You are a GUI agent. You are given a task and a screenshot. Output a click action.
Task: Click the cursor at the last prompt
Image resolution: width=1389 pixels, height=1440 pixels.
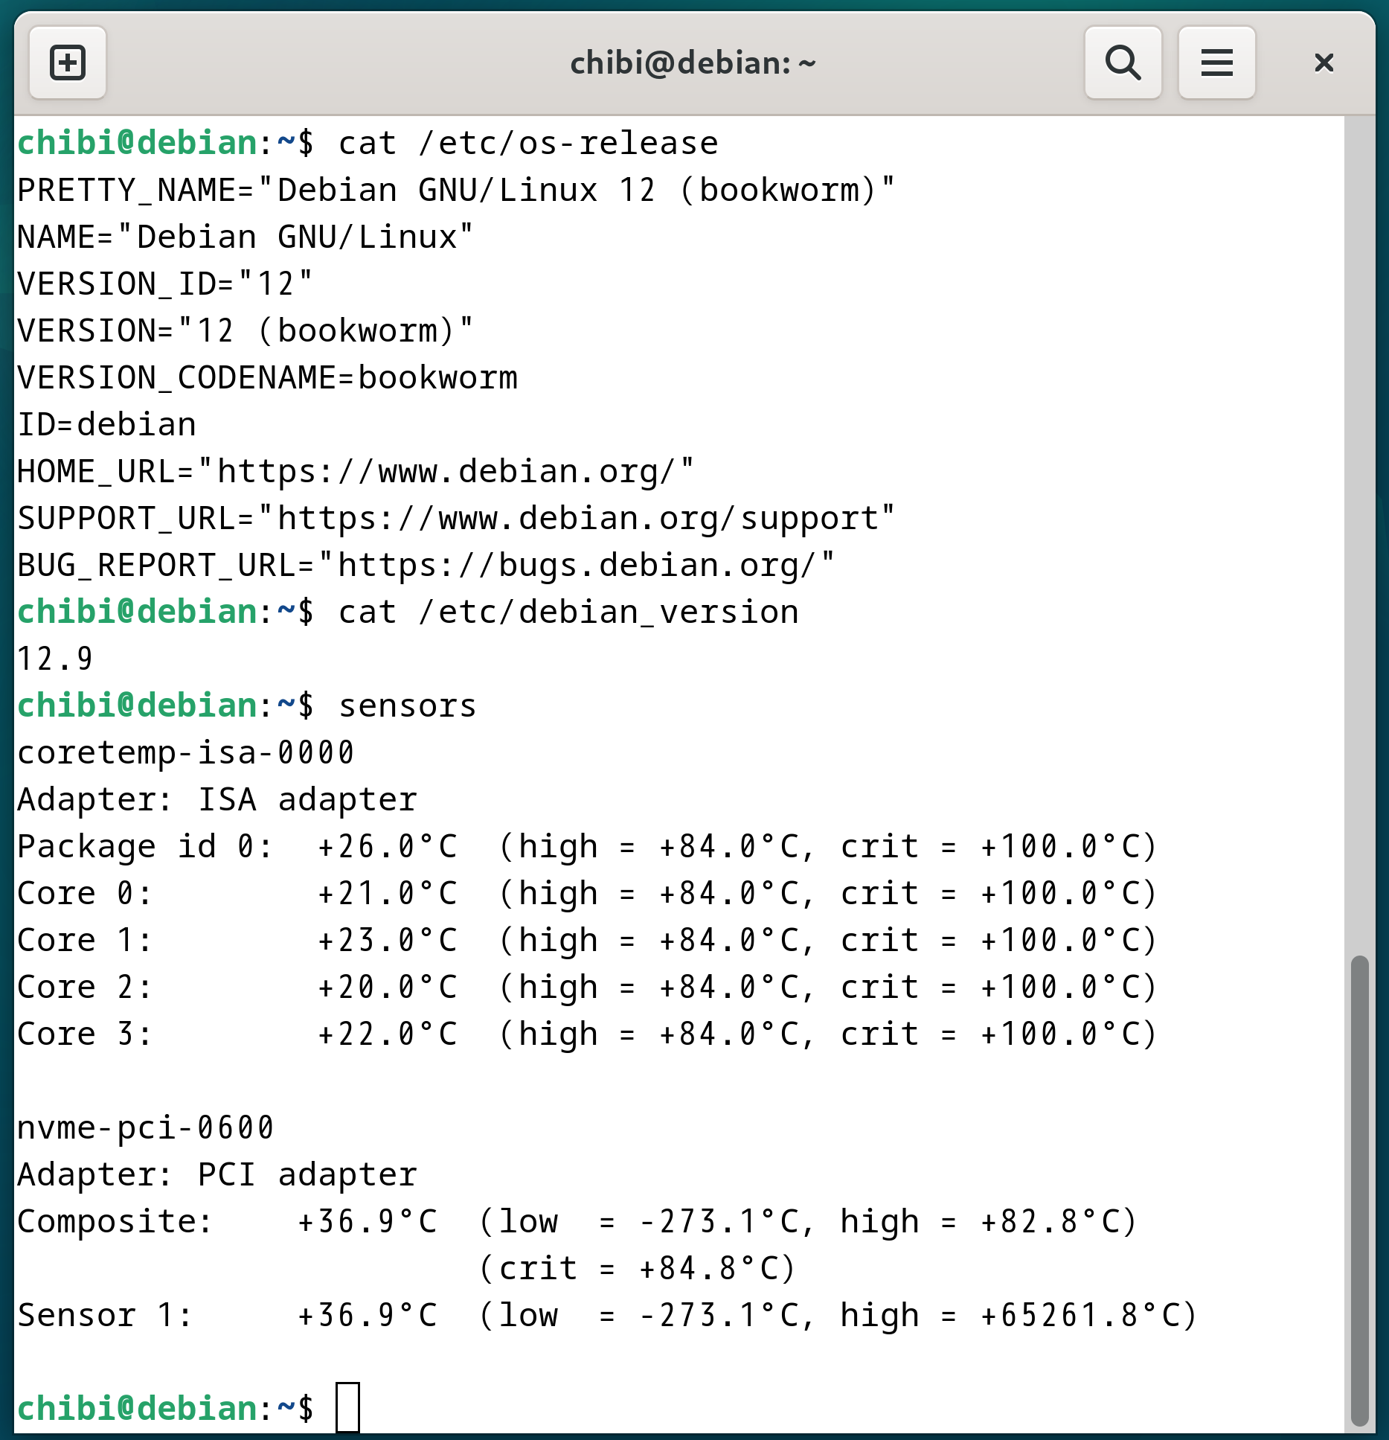(347, 1407)
